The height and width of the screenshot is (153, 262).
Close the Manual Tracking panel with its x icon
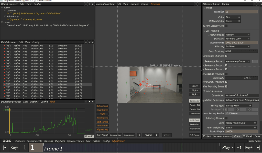click(199, 4)
